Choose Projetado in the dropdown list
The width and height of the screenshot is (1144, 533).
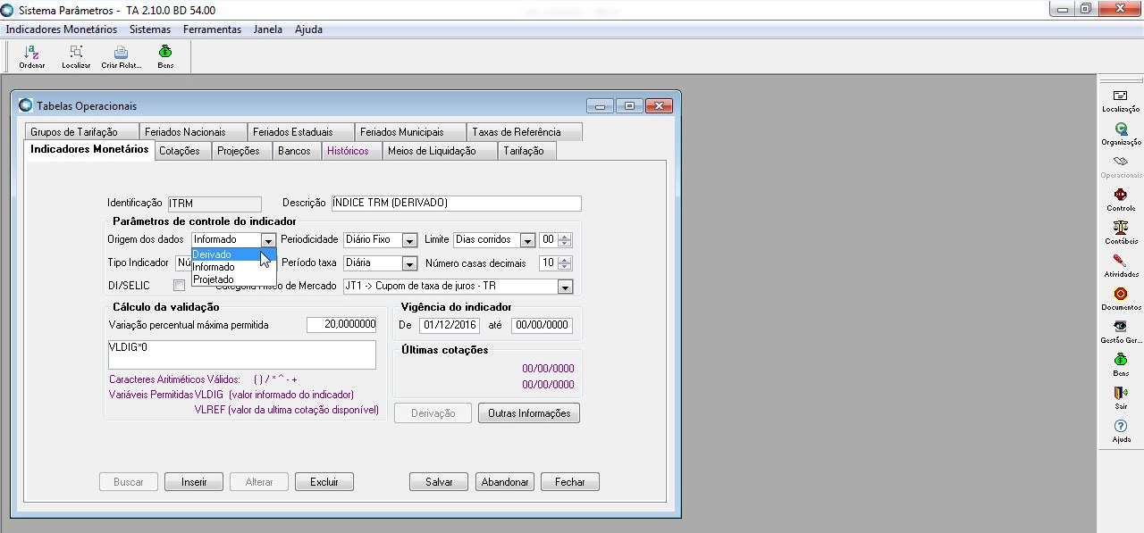click(x=234, y=279)
